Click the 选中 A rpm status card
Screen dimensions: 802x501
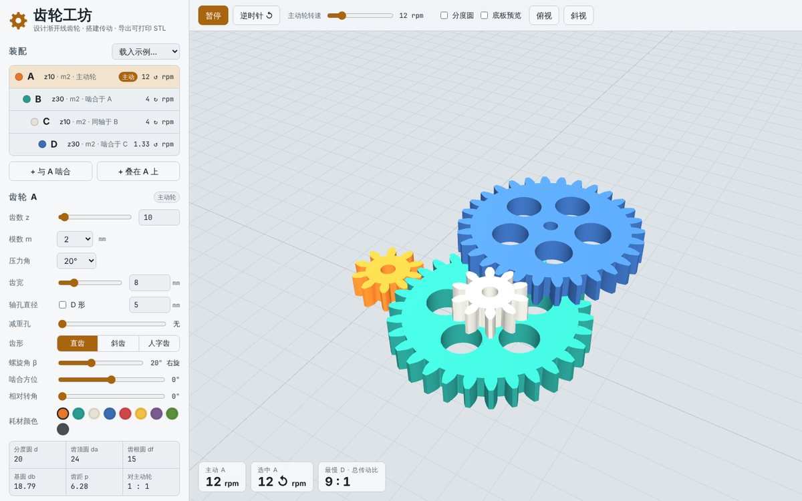coord(281,477)
